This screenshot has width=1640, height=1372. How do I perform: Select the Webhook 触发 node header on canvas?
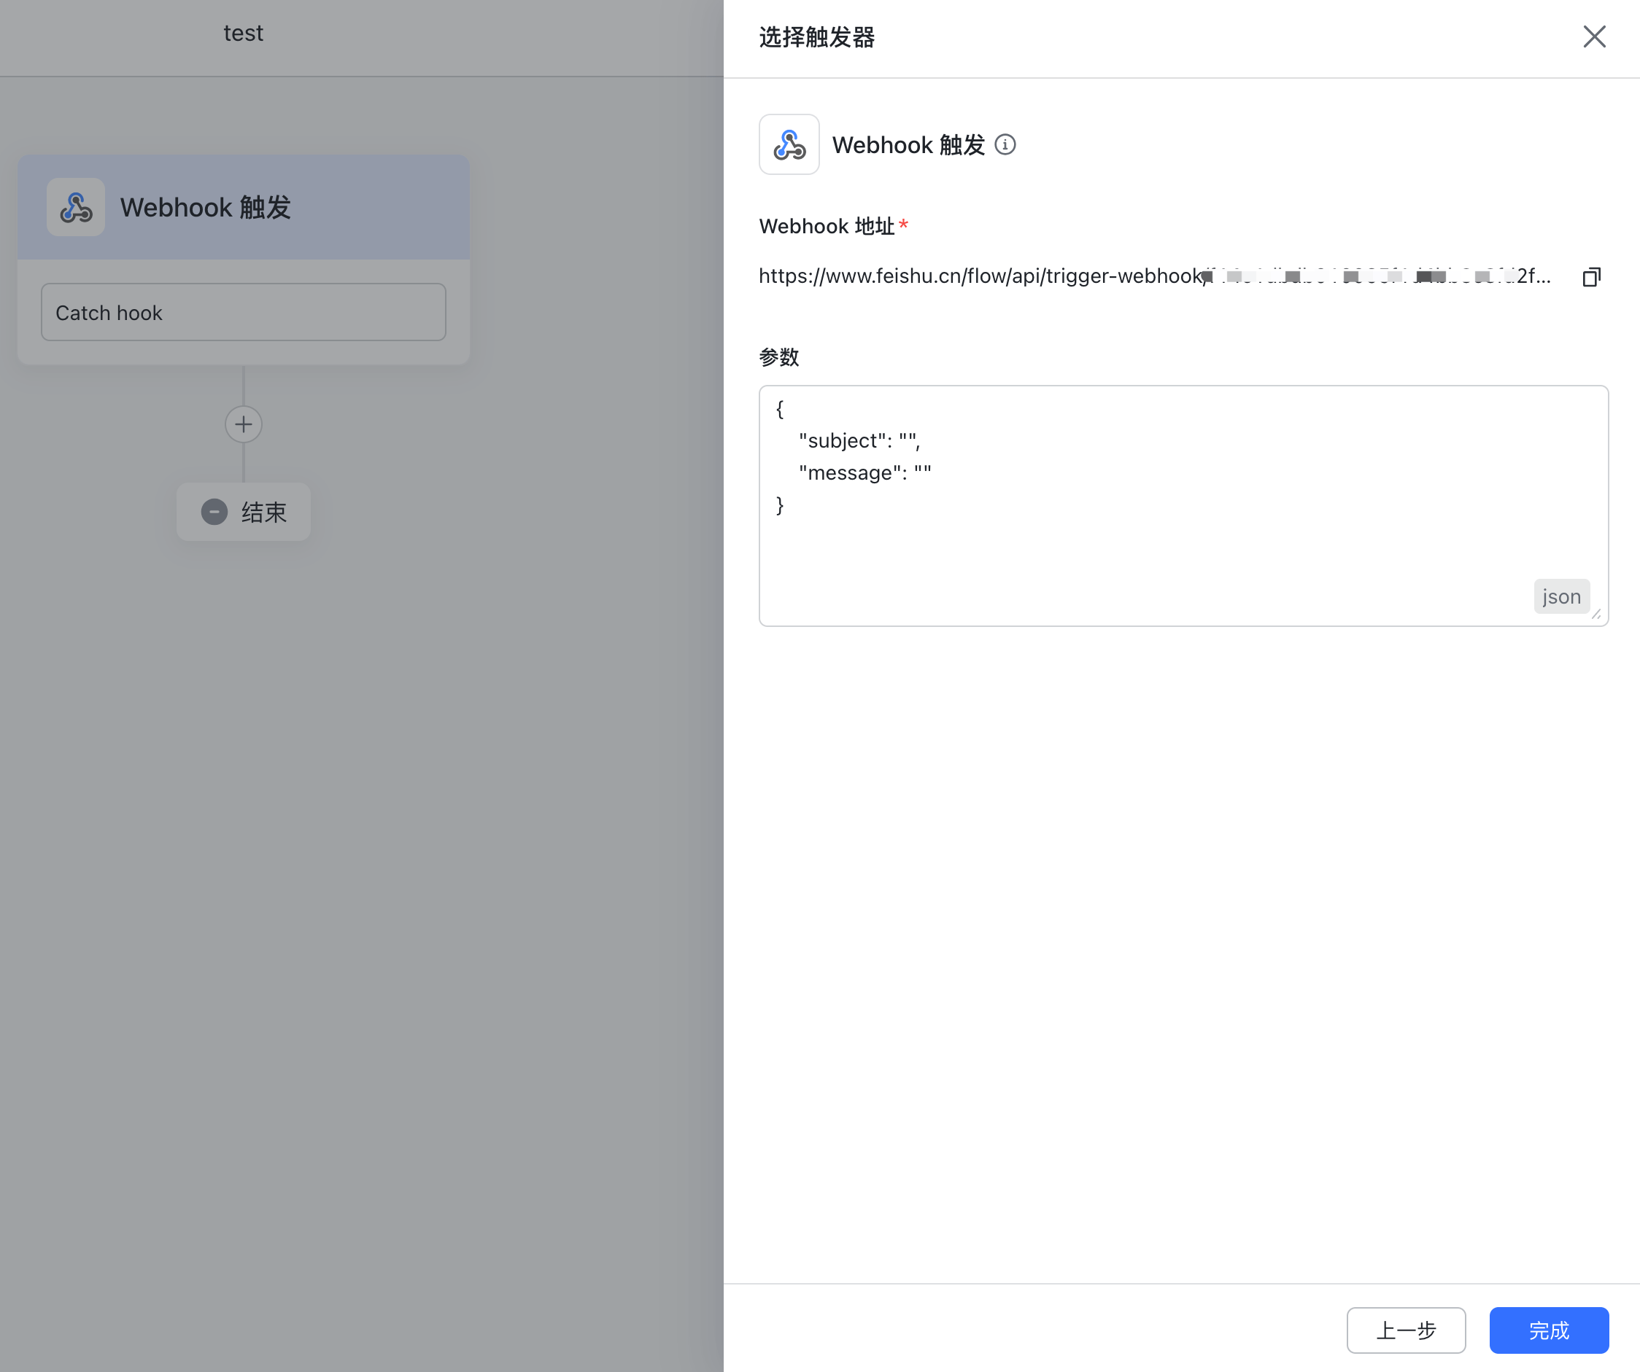[206, 207]
